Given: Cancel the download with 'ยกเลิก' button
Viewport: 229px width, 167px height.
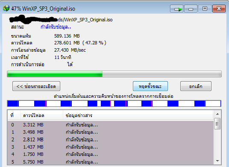Looking at the screenshot, I should (196, 86).
